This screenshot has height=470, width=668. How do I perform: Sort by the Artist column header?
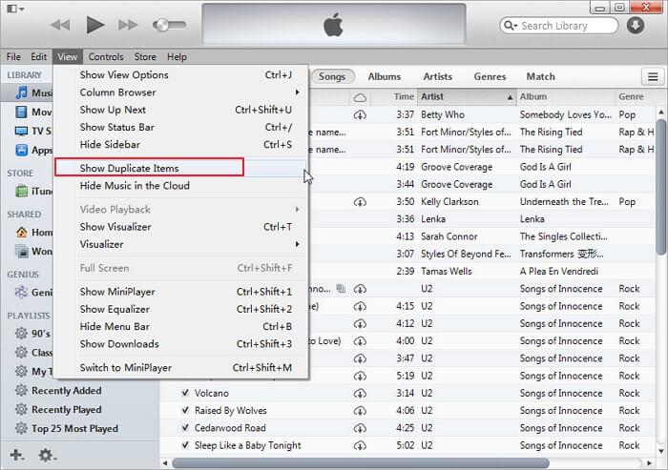(467, 96)
